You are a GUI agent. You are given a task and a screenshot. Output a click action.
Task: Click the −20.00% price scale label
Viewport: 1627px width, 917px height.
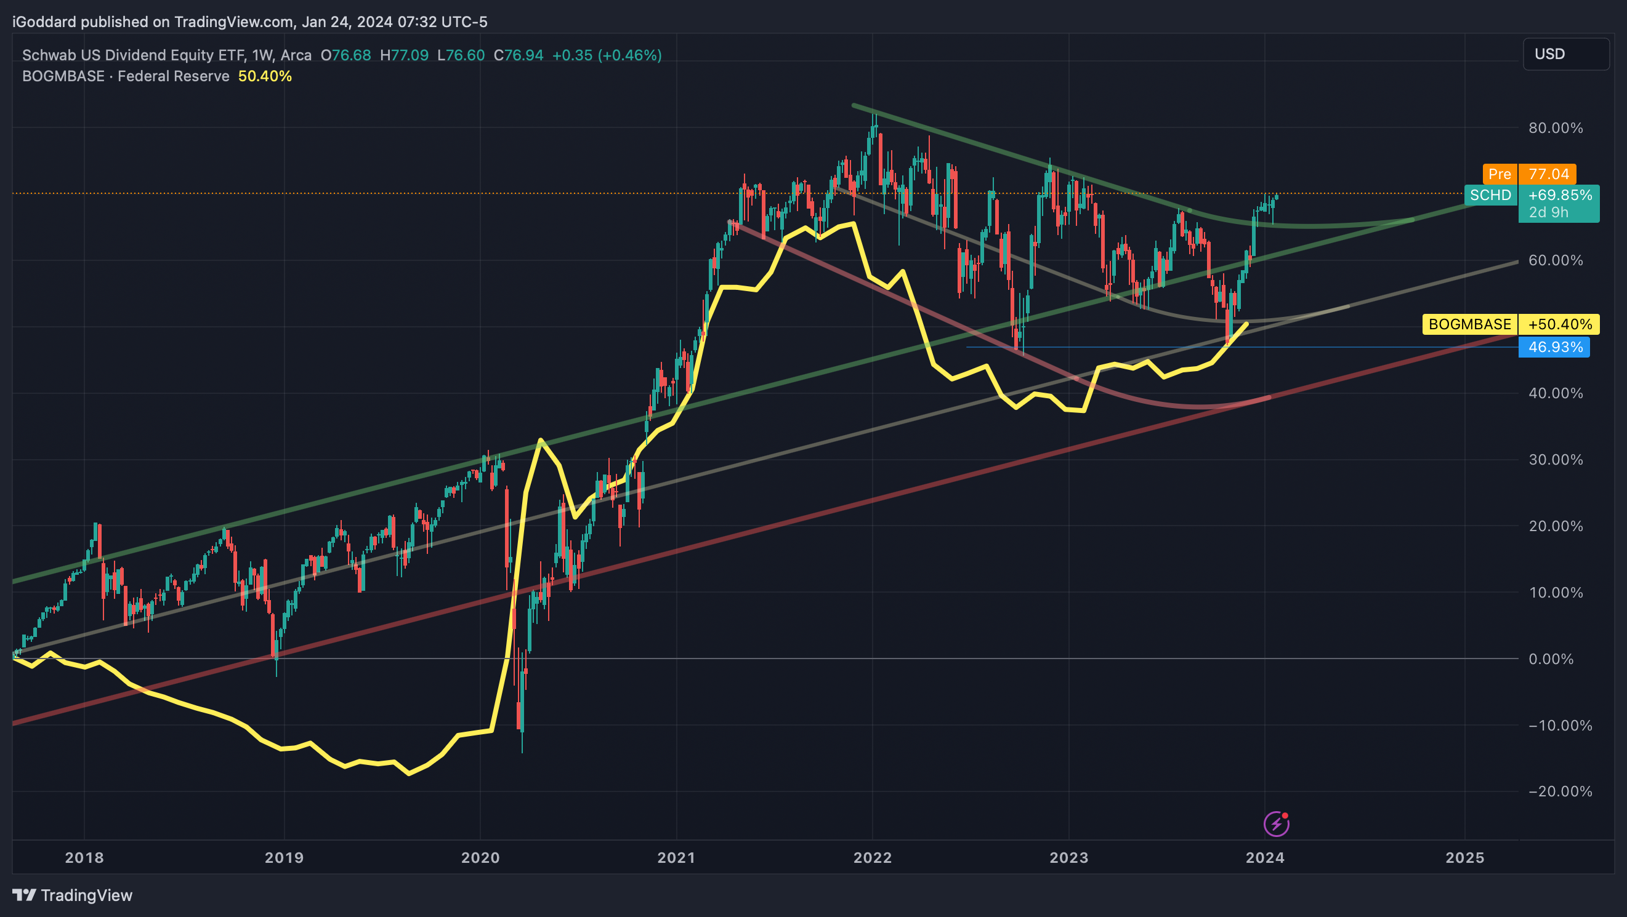tap(1560, 791)
